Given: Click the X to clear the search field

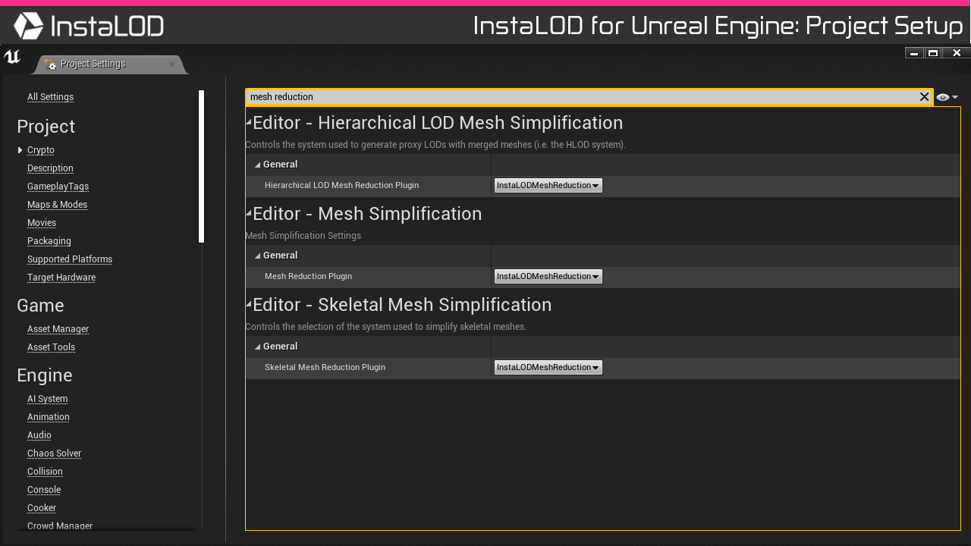Looking at the screenshot, I should pyautogui.click(x=924, y=96).
